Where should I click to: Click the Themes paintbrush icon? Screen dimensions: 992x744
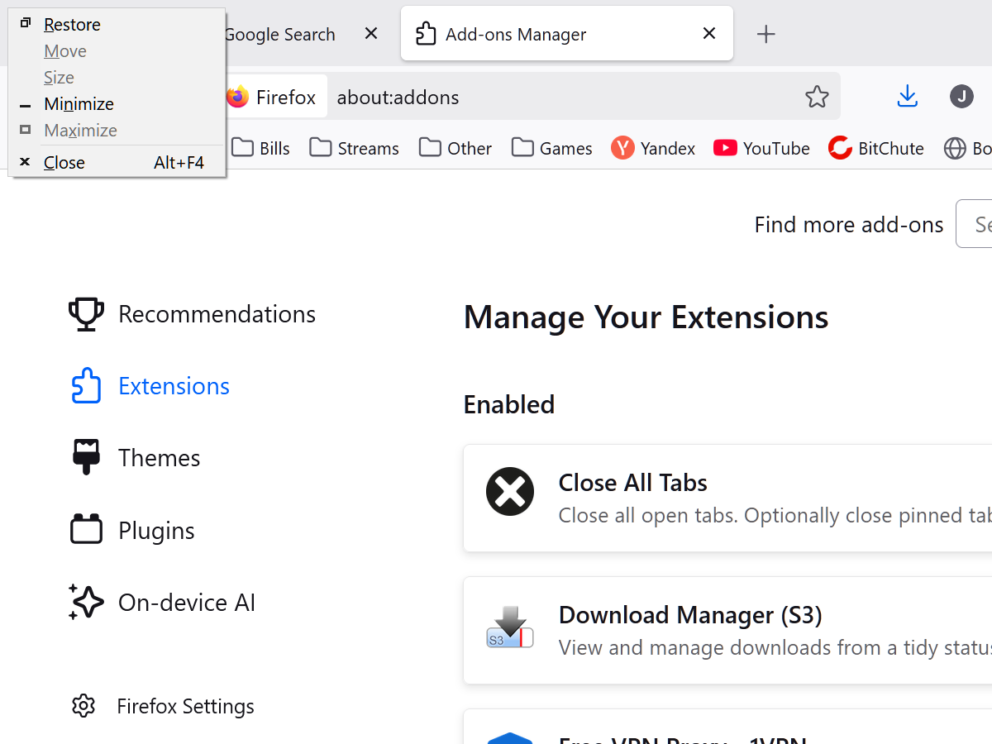[86, 457]
